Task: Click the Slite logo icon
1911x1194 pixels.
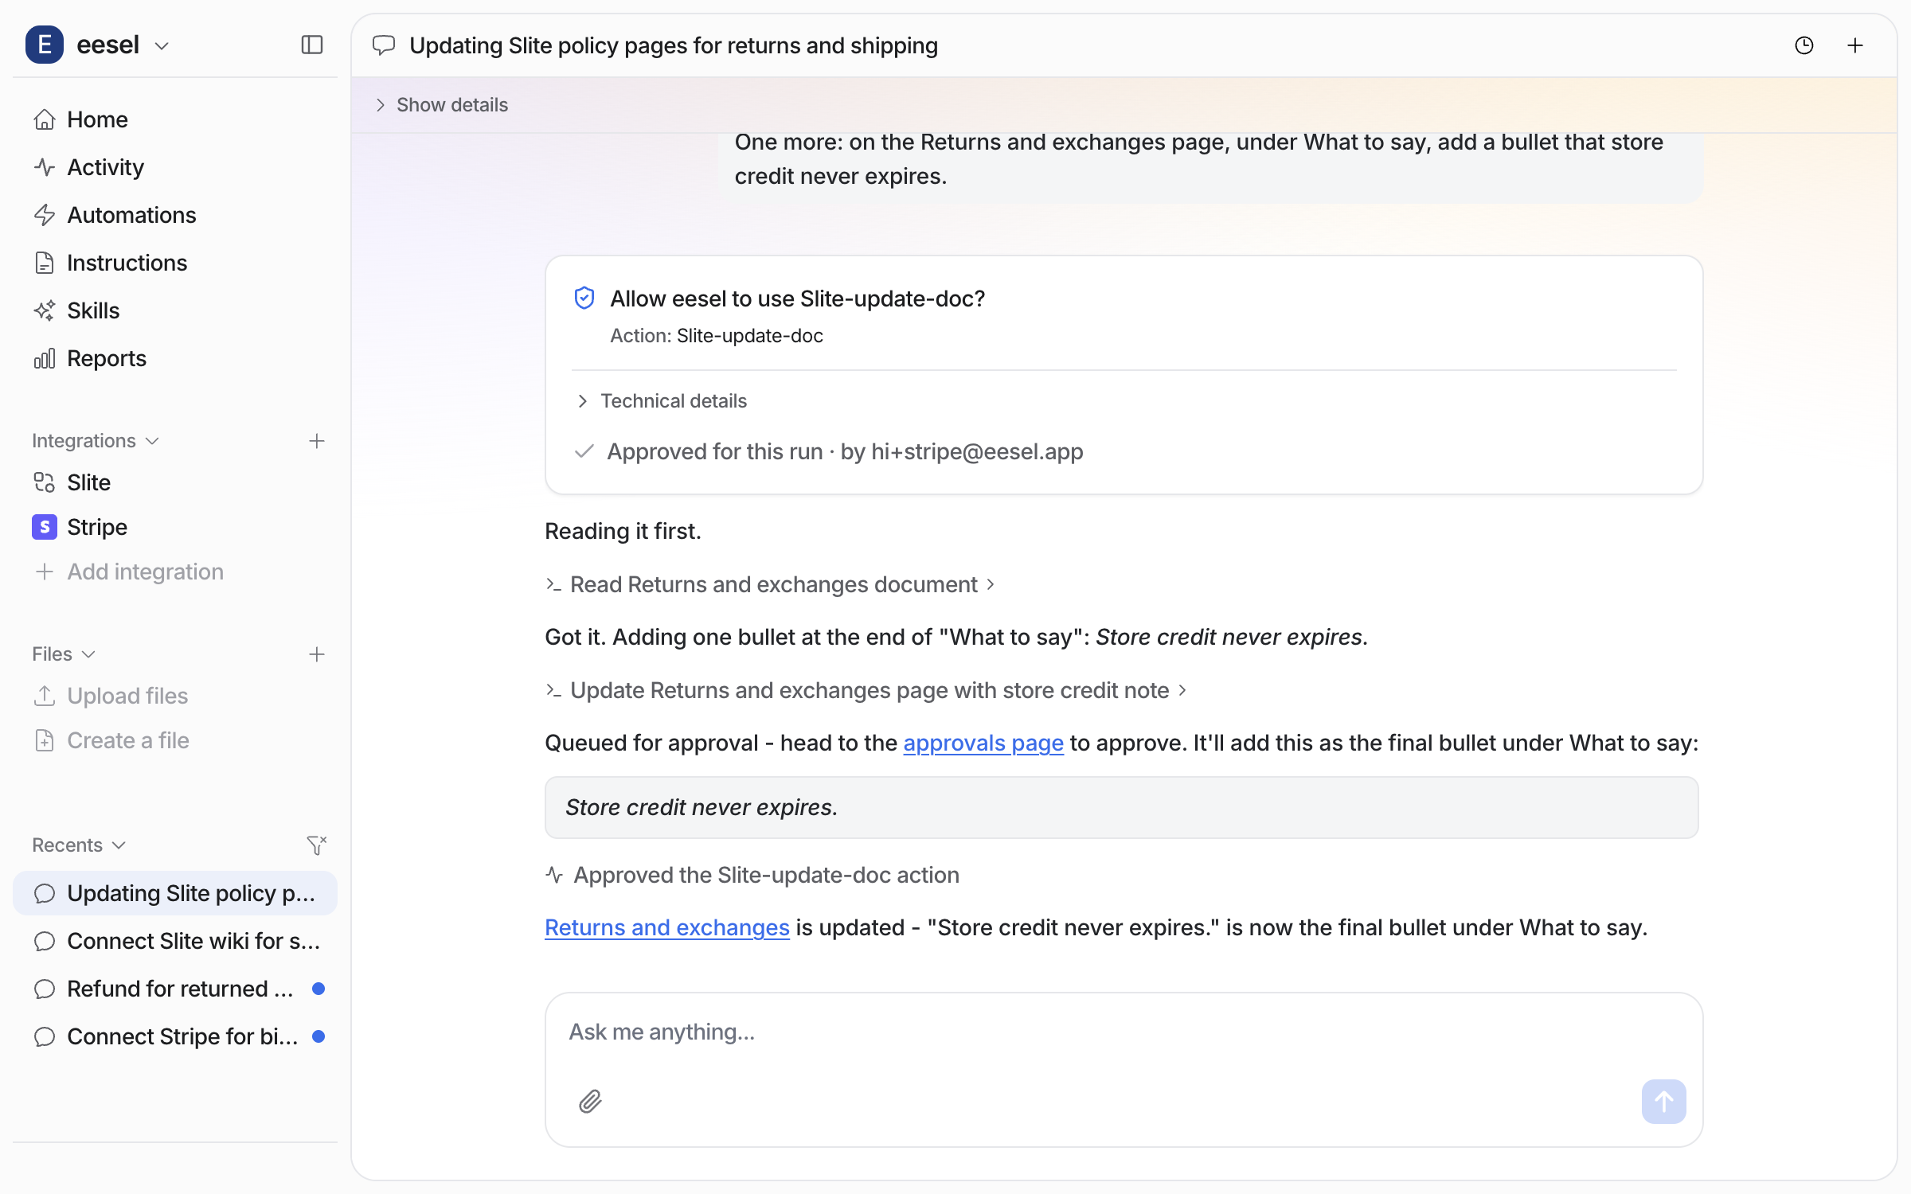Action: coord(45,482)
